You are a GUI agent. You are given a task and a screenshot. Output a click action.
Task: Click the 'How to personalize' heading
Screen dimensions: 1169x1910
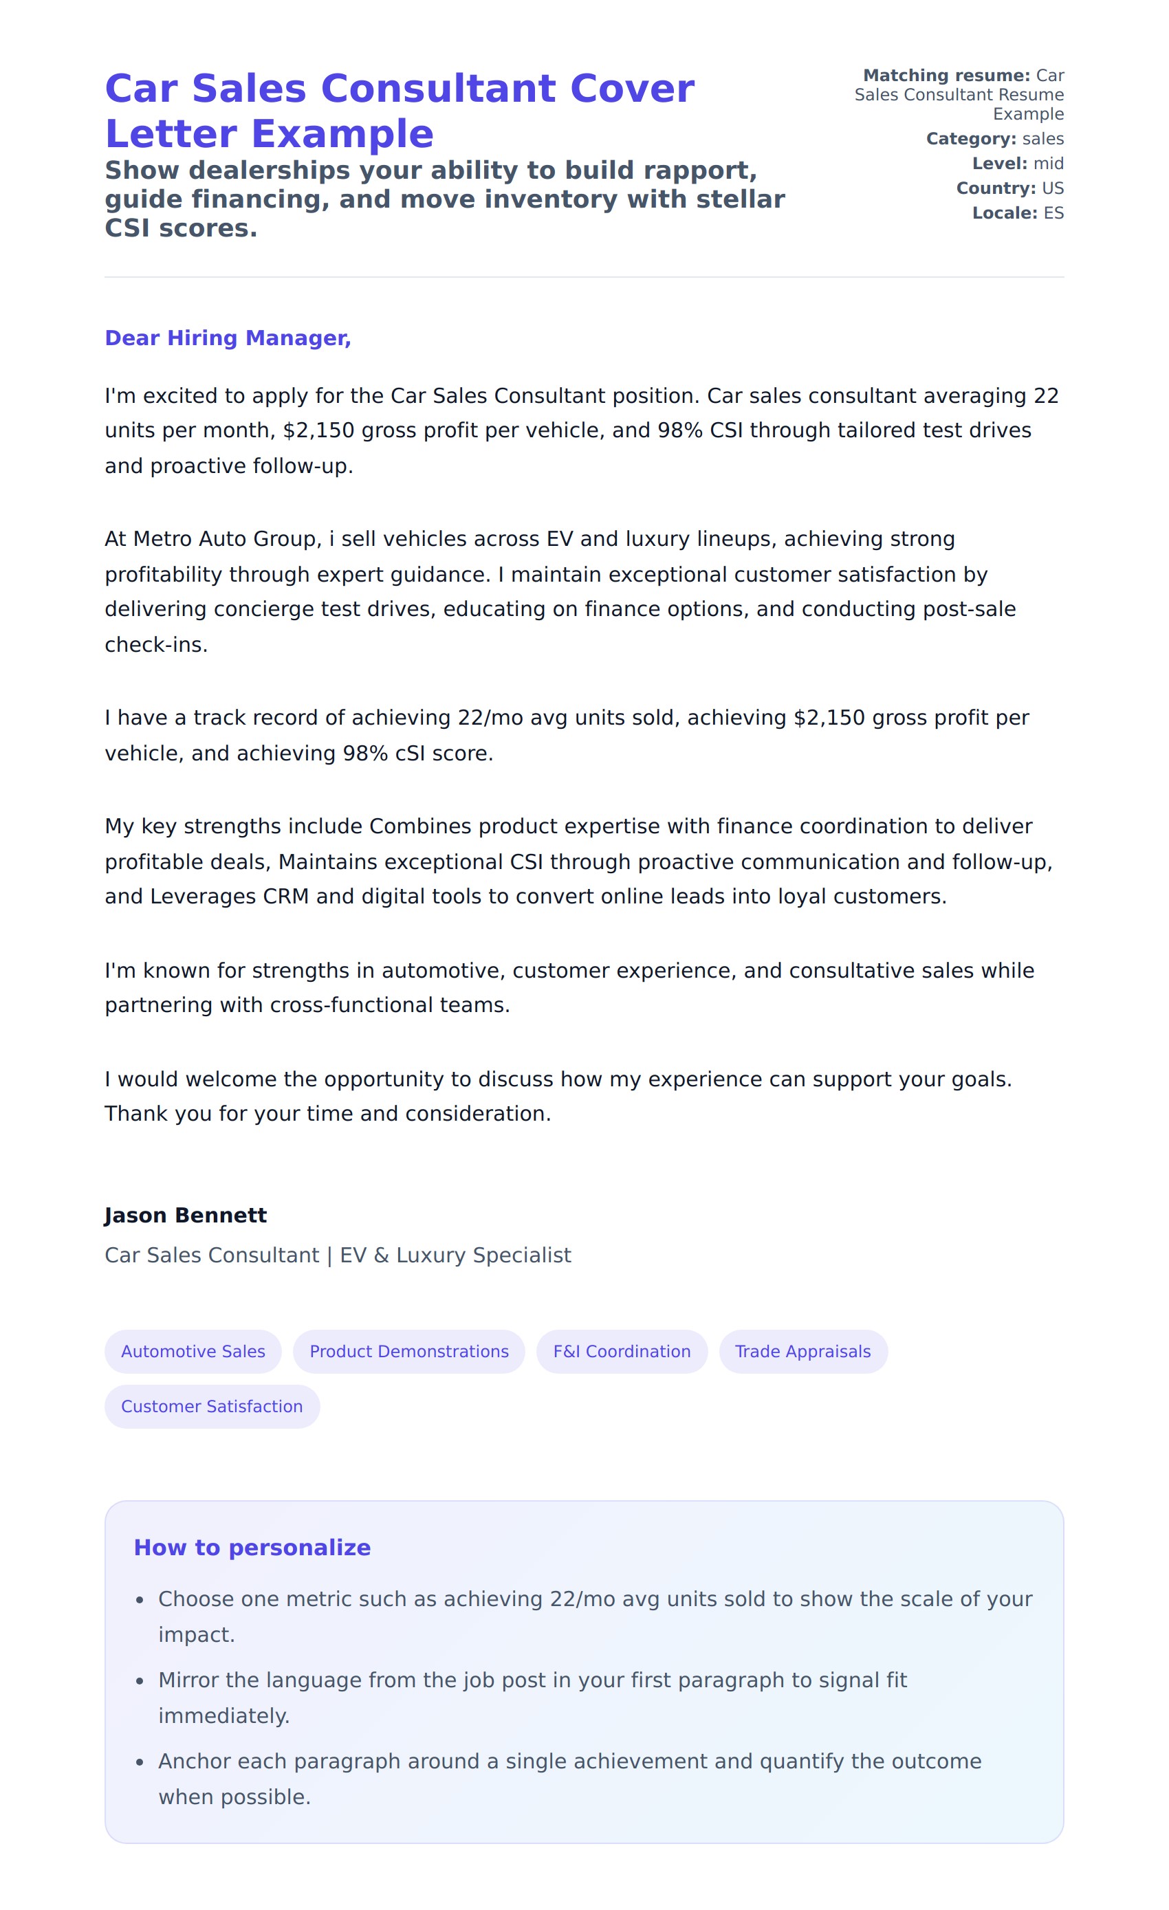tap(252, 1547)
